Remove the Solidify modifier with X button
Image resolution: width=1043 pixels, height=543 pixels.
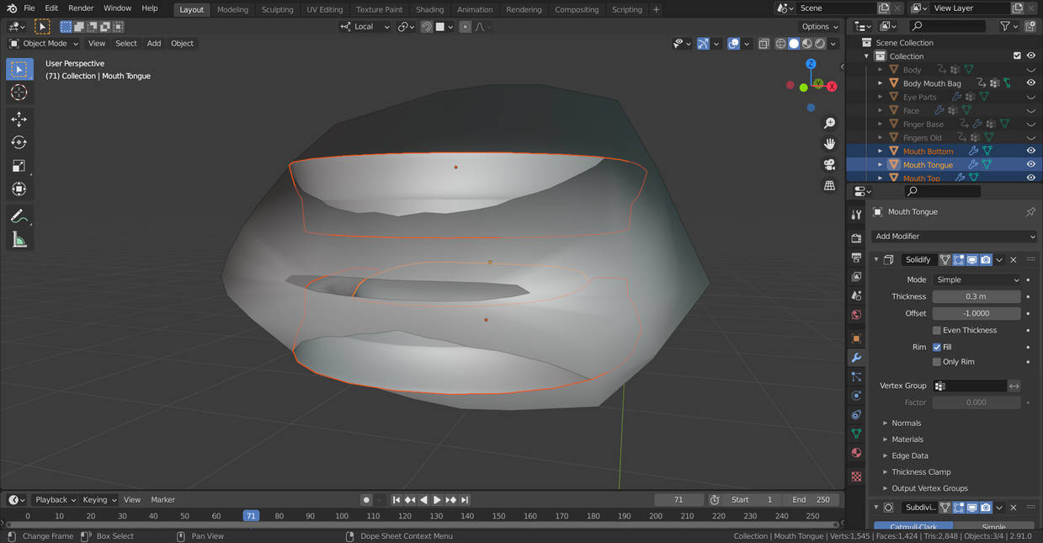tap(1014, 260)
